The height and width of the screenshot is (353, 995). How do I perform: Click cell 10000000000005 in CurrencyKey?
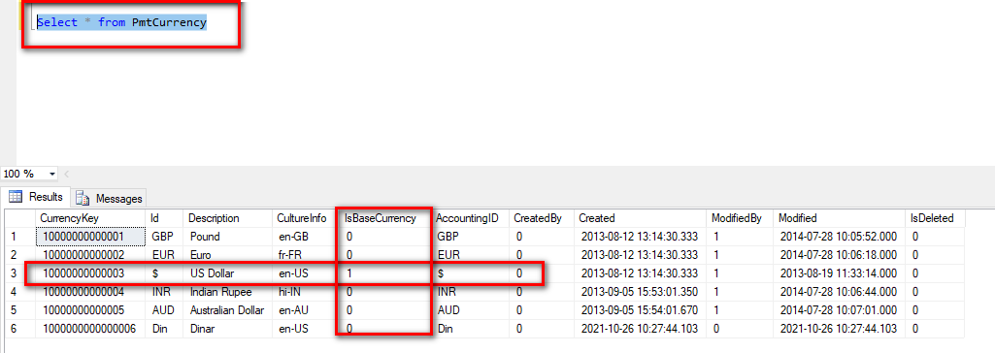pos(90,310)
